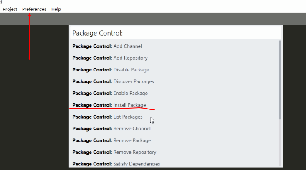Open the Project menu
The width and height of the screenshot is (306, 170).
tap(10, 9)
